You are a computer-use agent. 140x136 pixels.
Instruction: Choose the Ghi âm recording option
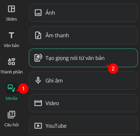tap(83, 80)
